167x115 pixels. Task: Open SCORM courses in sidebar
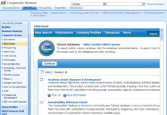12,75
